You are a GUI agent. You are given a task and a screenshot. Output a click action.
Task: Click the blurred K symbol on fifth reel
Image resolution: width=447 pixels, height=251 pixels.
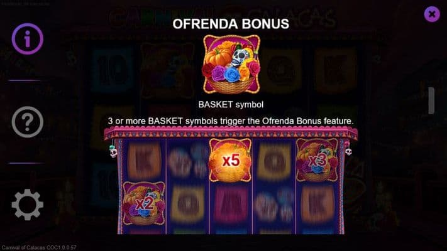[317, 204]
